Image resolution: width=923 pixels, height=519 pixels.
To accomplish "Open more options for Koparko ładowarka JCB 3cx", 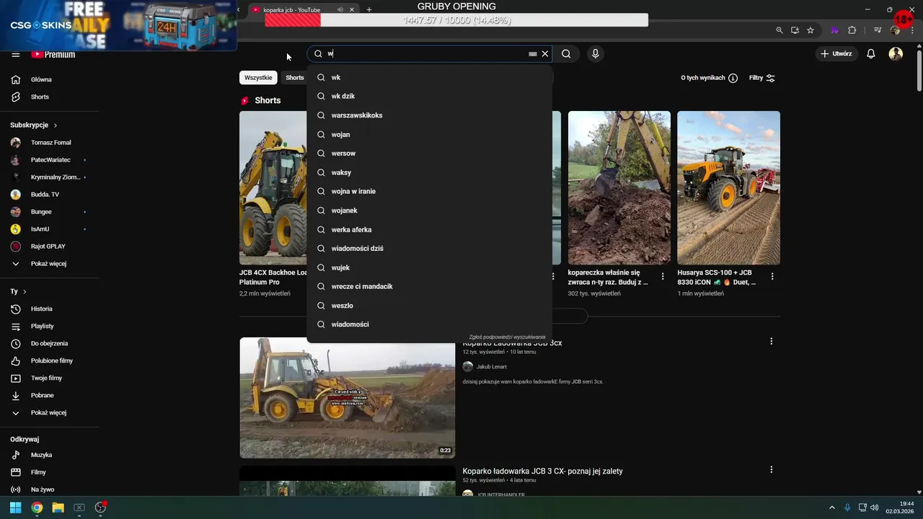I will (771, 341).
